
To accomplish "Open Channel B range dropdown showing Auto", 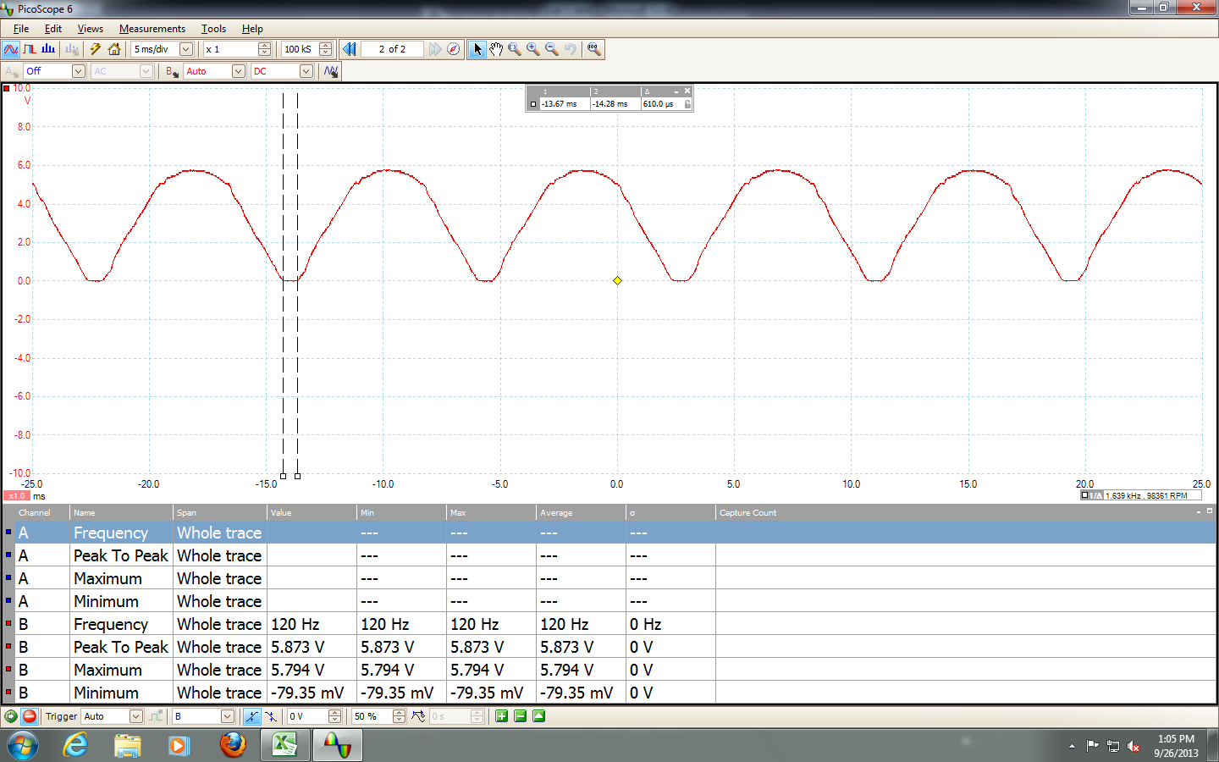I will (239, 71).
